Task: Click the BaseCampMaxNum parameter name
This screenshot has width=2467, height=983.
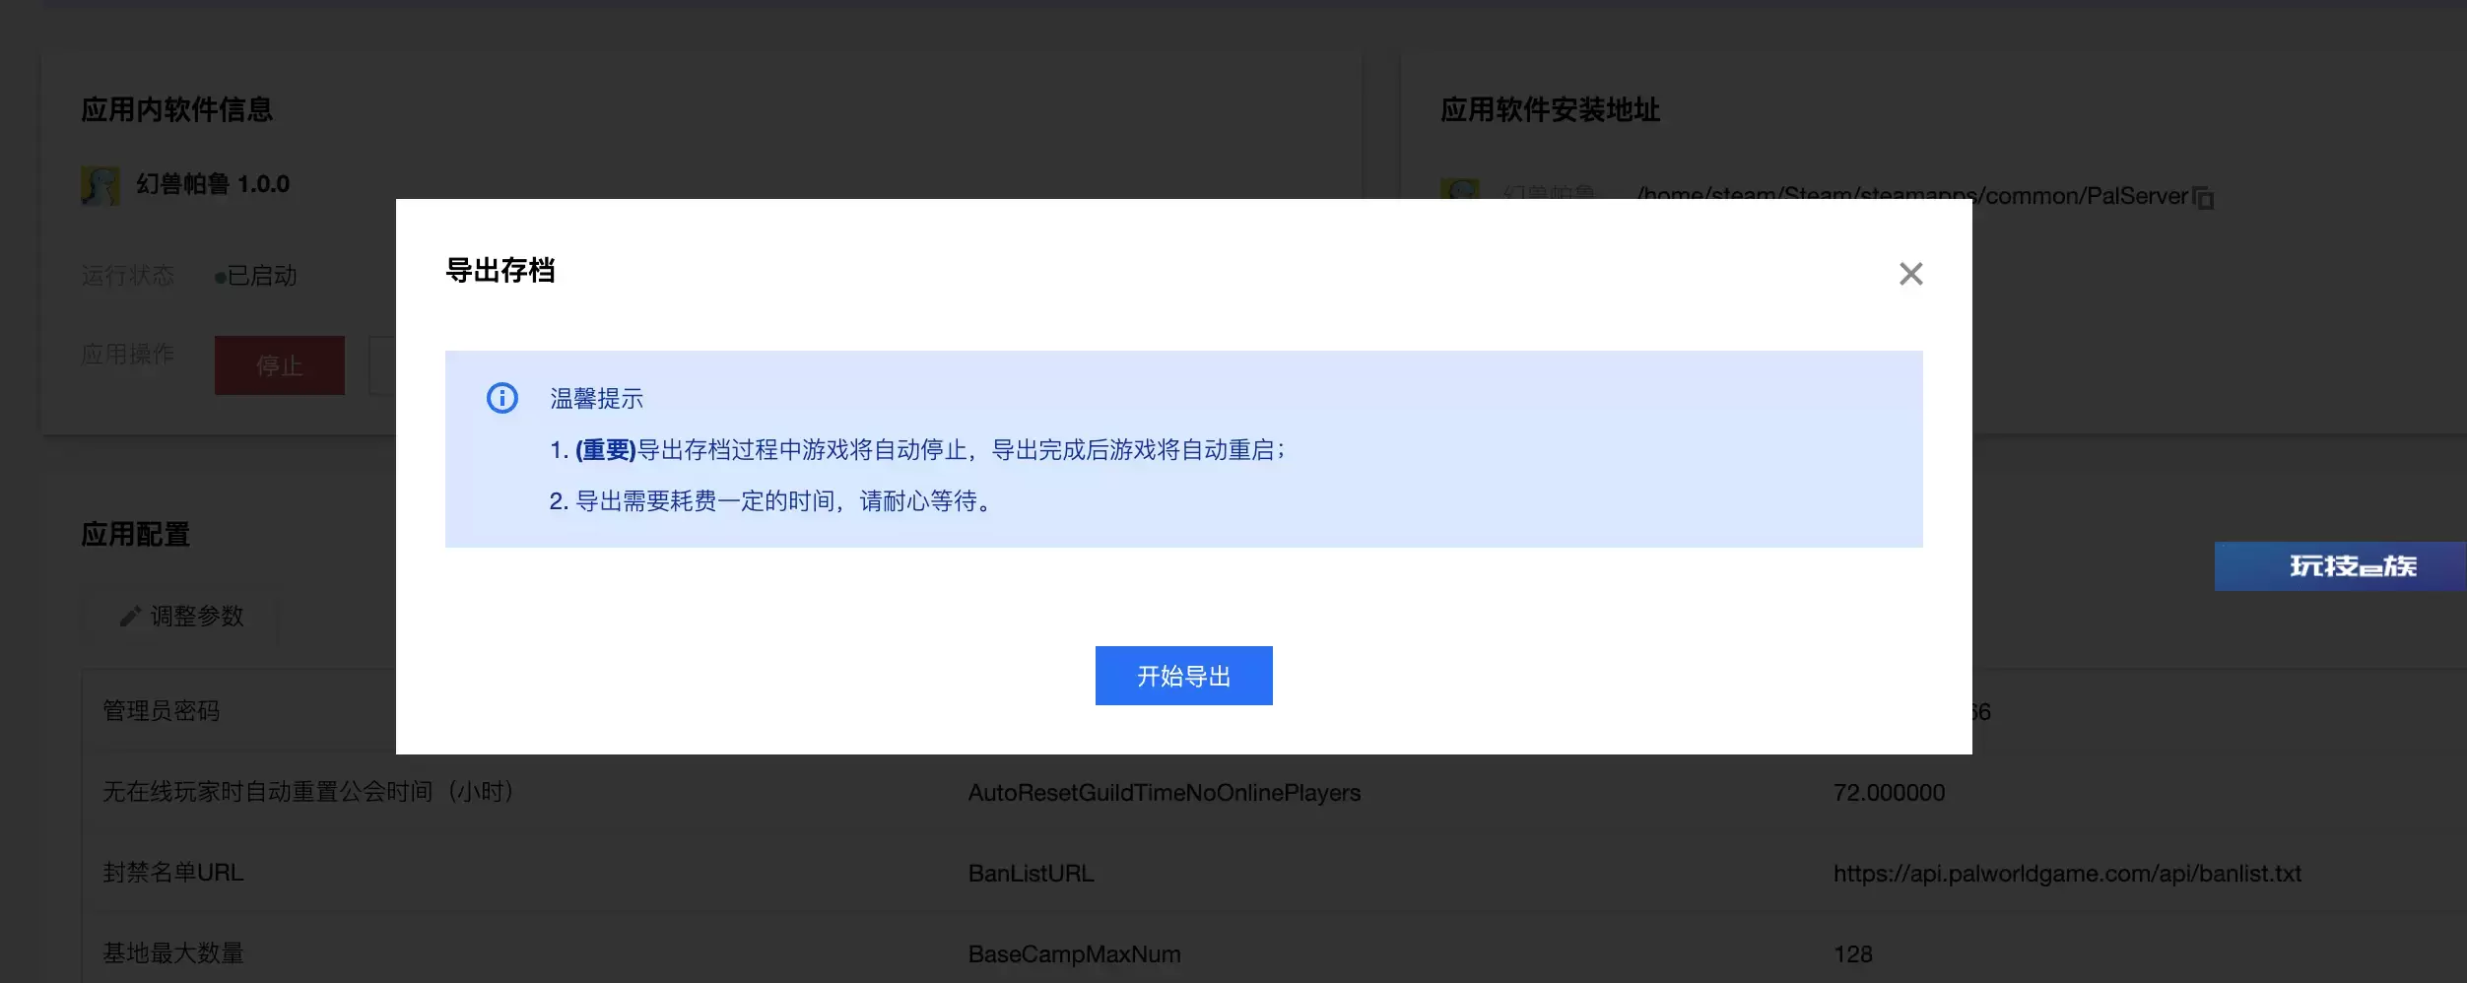Action: (1074, 954)
